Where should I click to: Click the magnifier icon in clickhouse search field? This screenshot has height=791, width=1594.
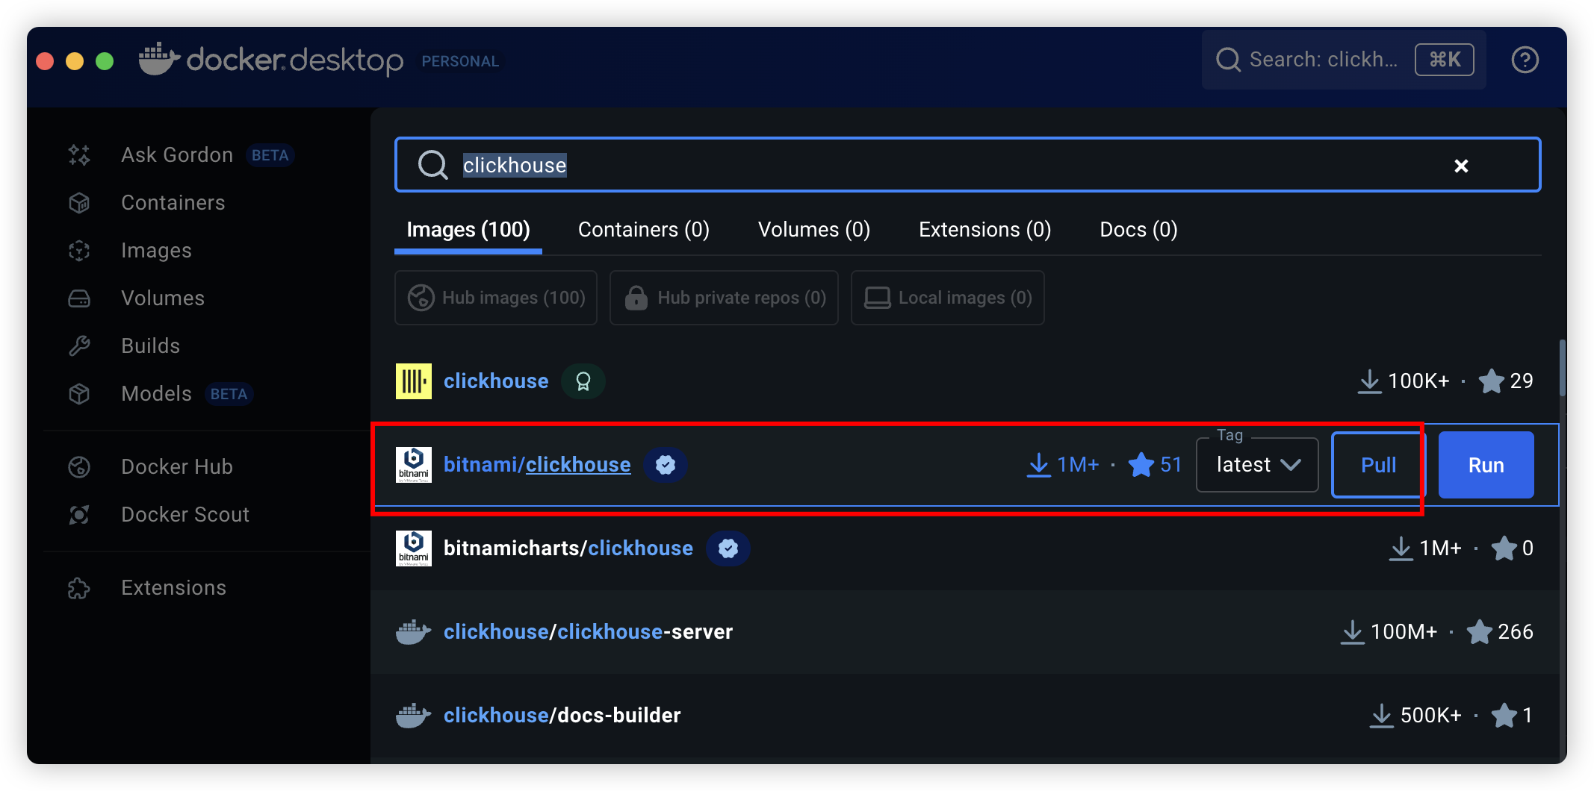432,165
